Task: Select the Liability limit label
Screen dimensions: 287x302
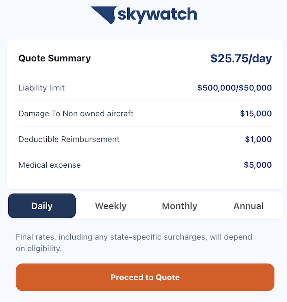Action: [41, 88]
